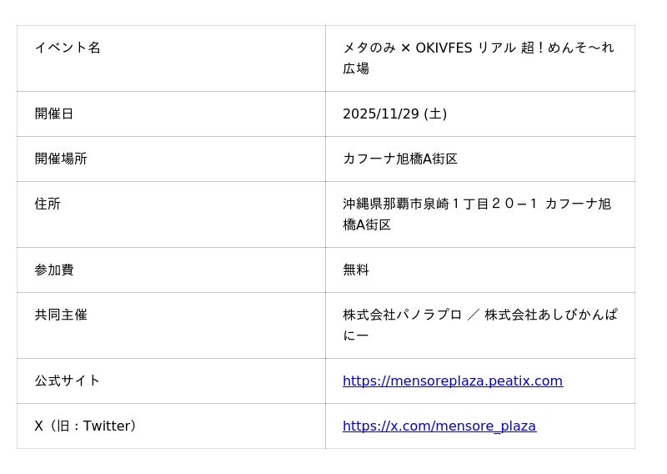Click the 広場 text ending the event name
Viewport: 667px width, 474px height.
(x=356, y=68)
